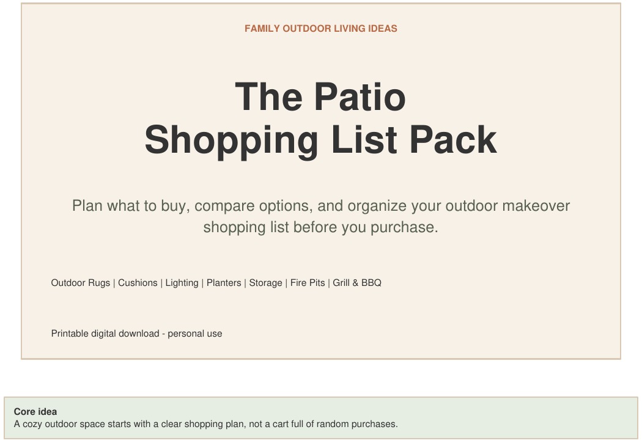Click the green Core idea callout box
Image resolution: width=642 pixels, height=446 pixels.
[x=320, y=418]
